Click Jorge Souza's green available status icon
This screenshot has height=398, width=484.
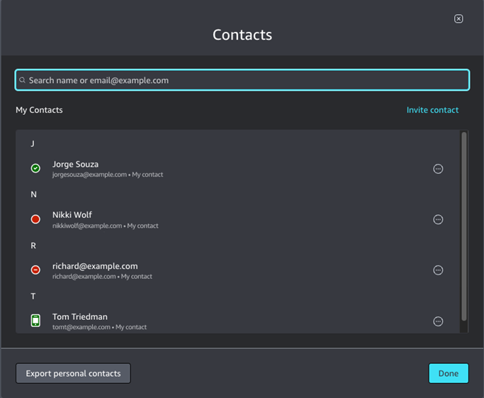[x=35, y=168]
